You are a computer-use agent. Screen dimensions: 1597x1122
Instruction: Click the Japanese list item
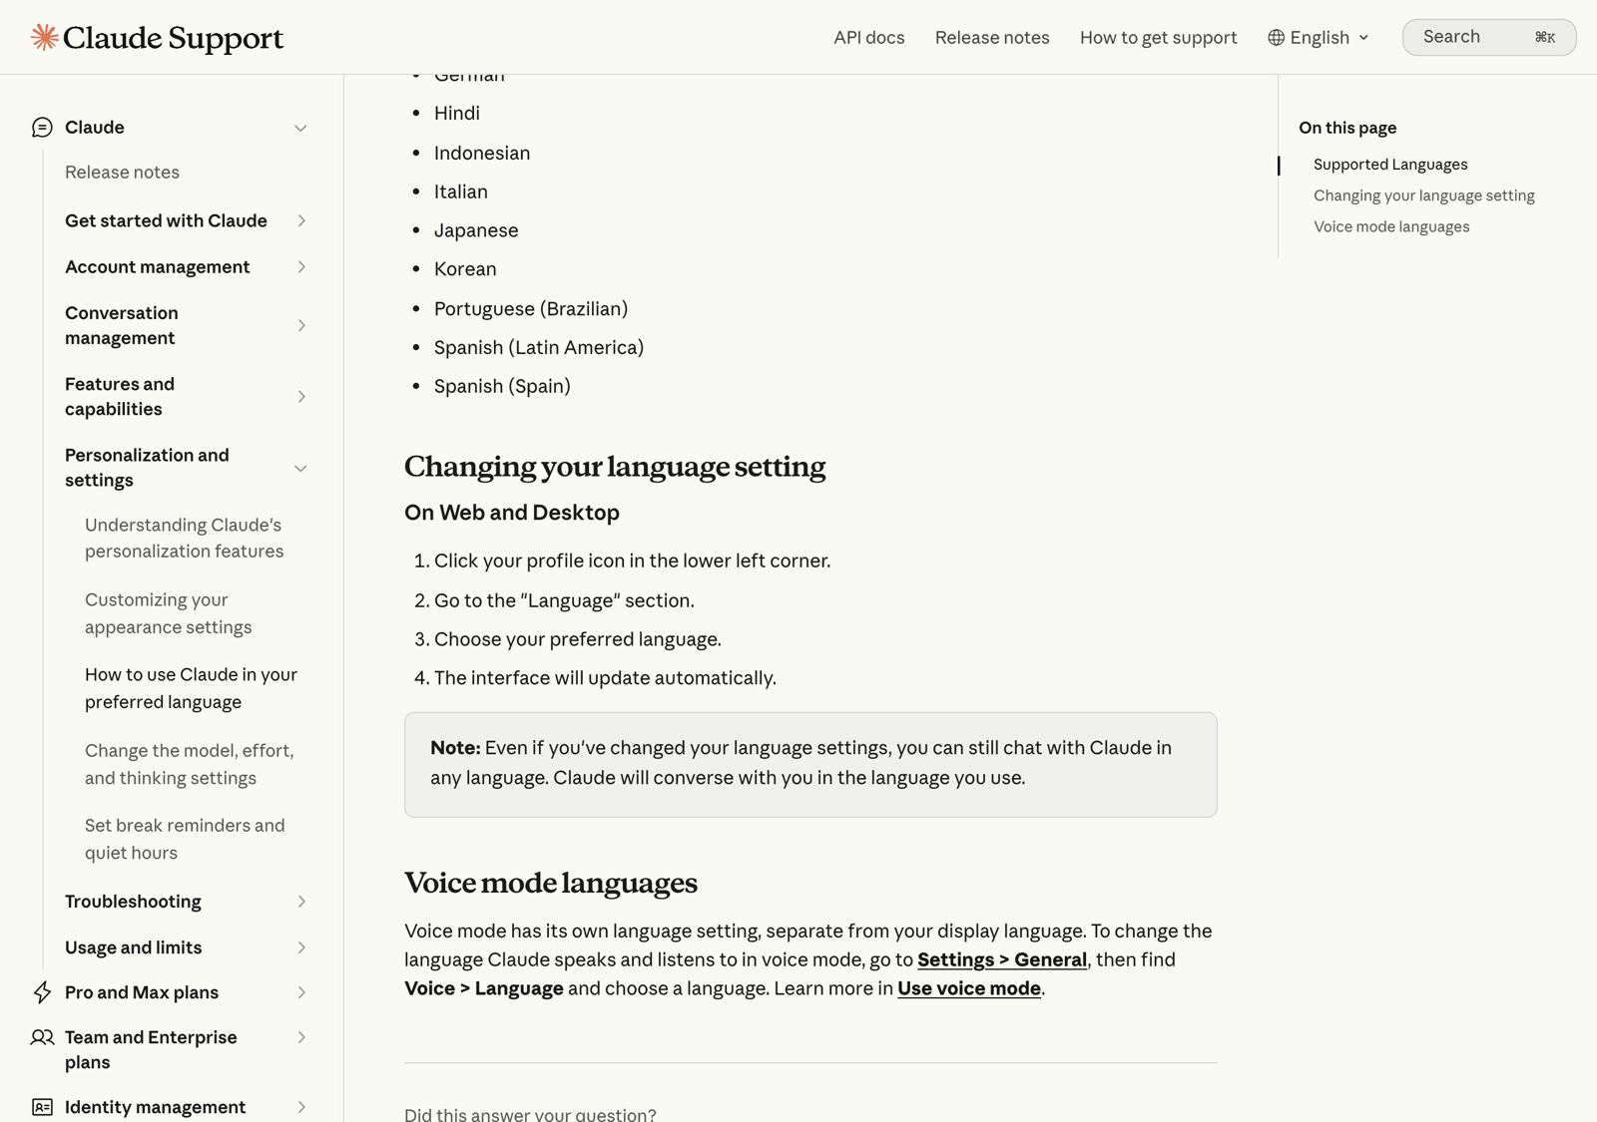tap(476, 230)
